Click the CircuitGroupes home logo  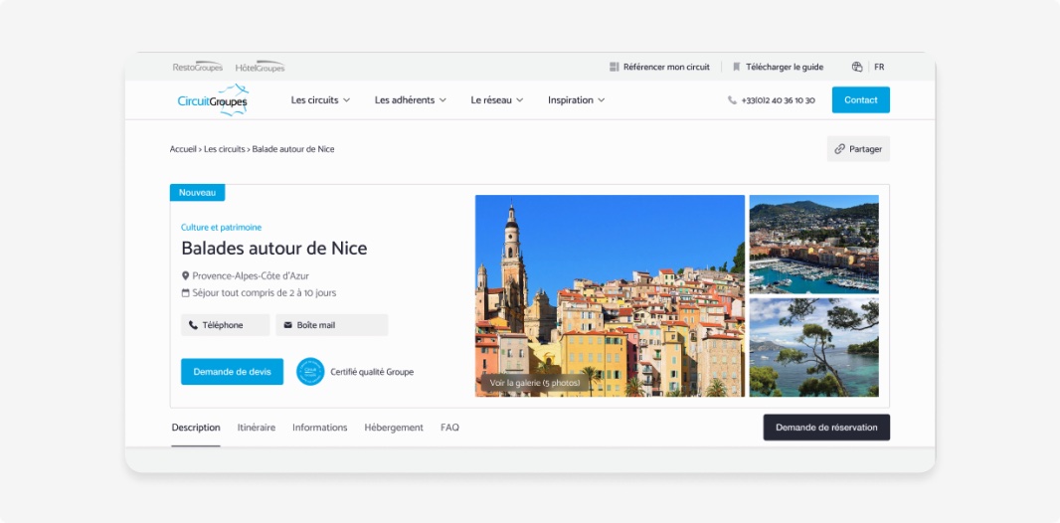(x=213, y=100)
